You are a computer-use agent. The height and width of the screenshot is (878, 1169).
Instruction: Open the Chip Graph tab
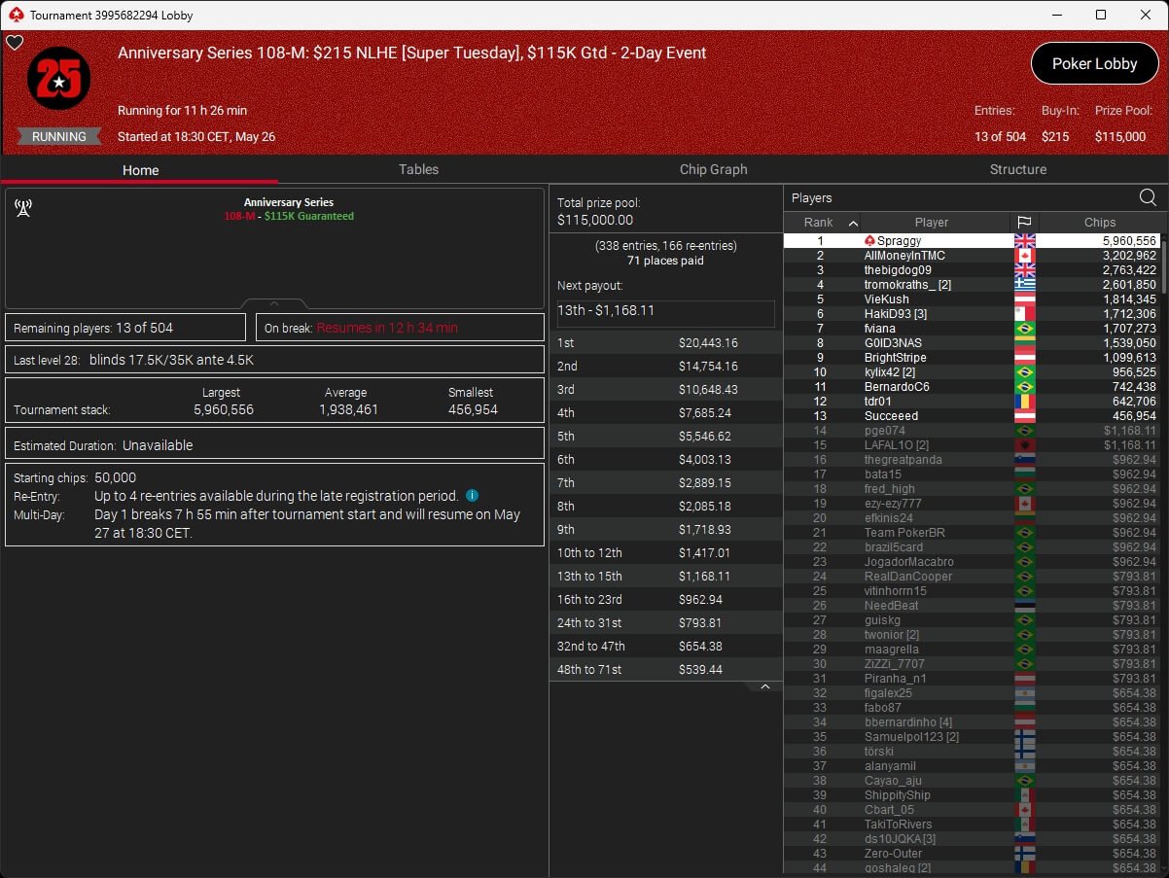tap(713, 169)
